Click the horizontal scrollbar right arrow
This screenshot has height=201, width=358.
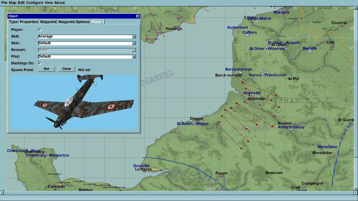tap(356, 193)
